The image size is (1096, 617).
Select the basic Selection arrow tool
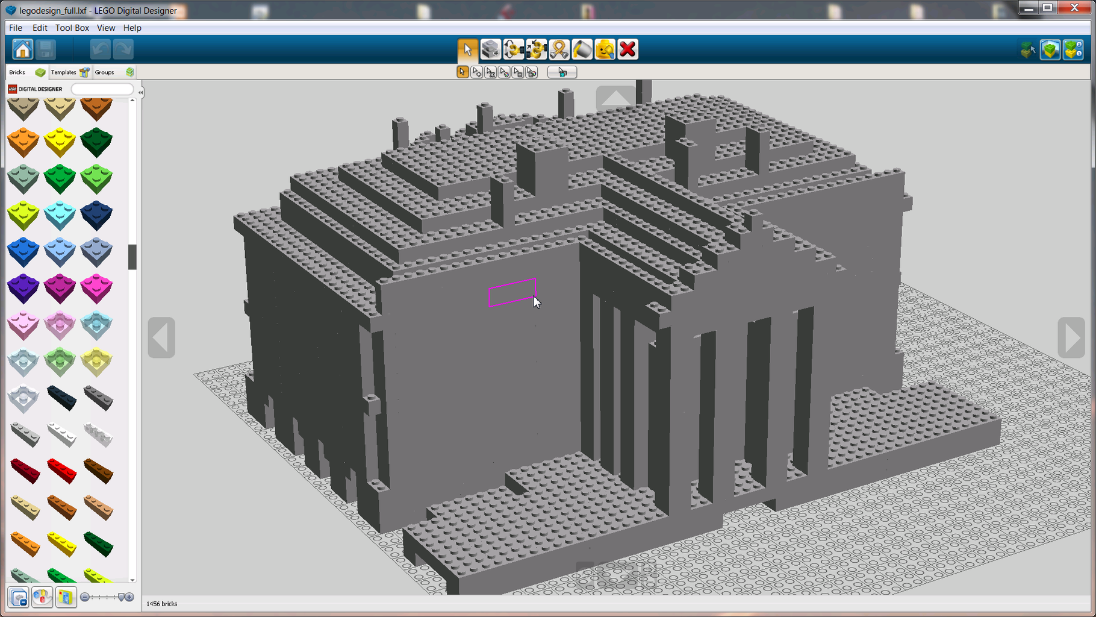(462, 72)
